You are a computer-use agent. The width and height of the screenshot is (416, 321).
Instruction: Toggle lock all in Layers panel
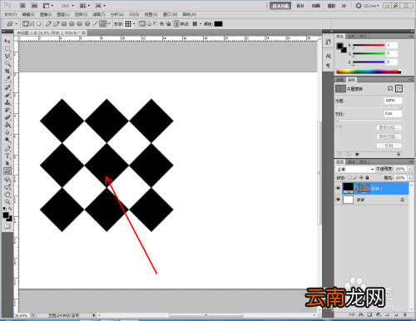click(x=367, y=178)
